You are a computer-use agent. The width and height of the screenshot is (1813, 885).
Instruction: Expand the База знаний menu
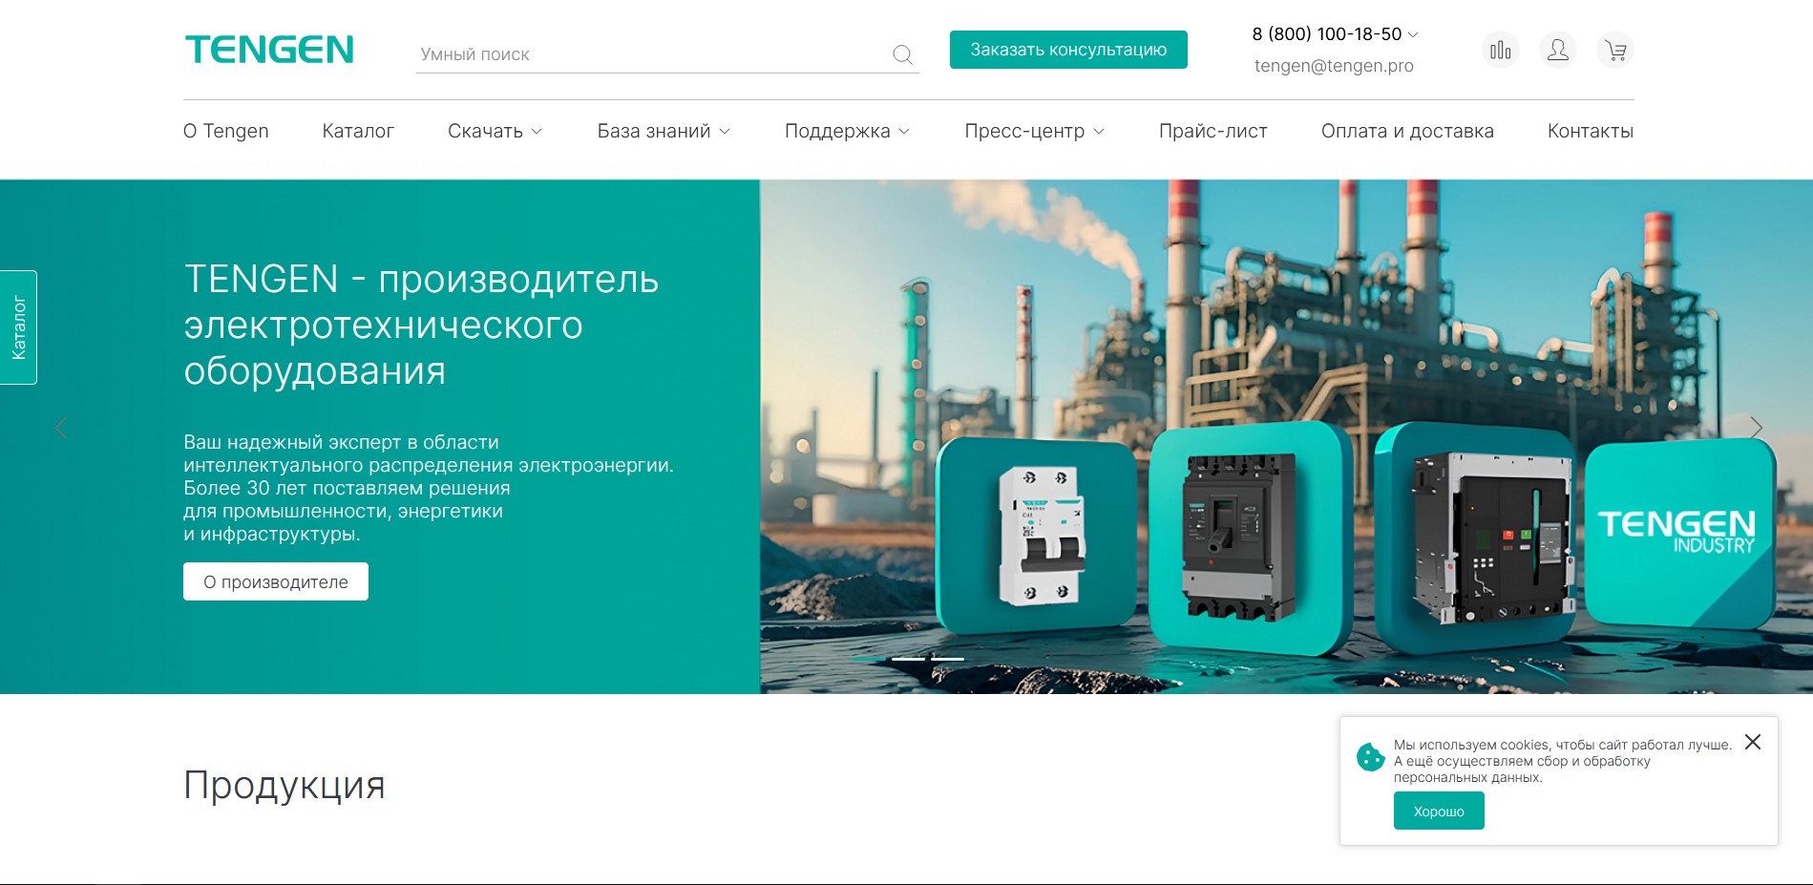point(664,131)
